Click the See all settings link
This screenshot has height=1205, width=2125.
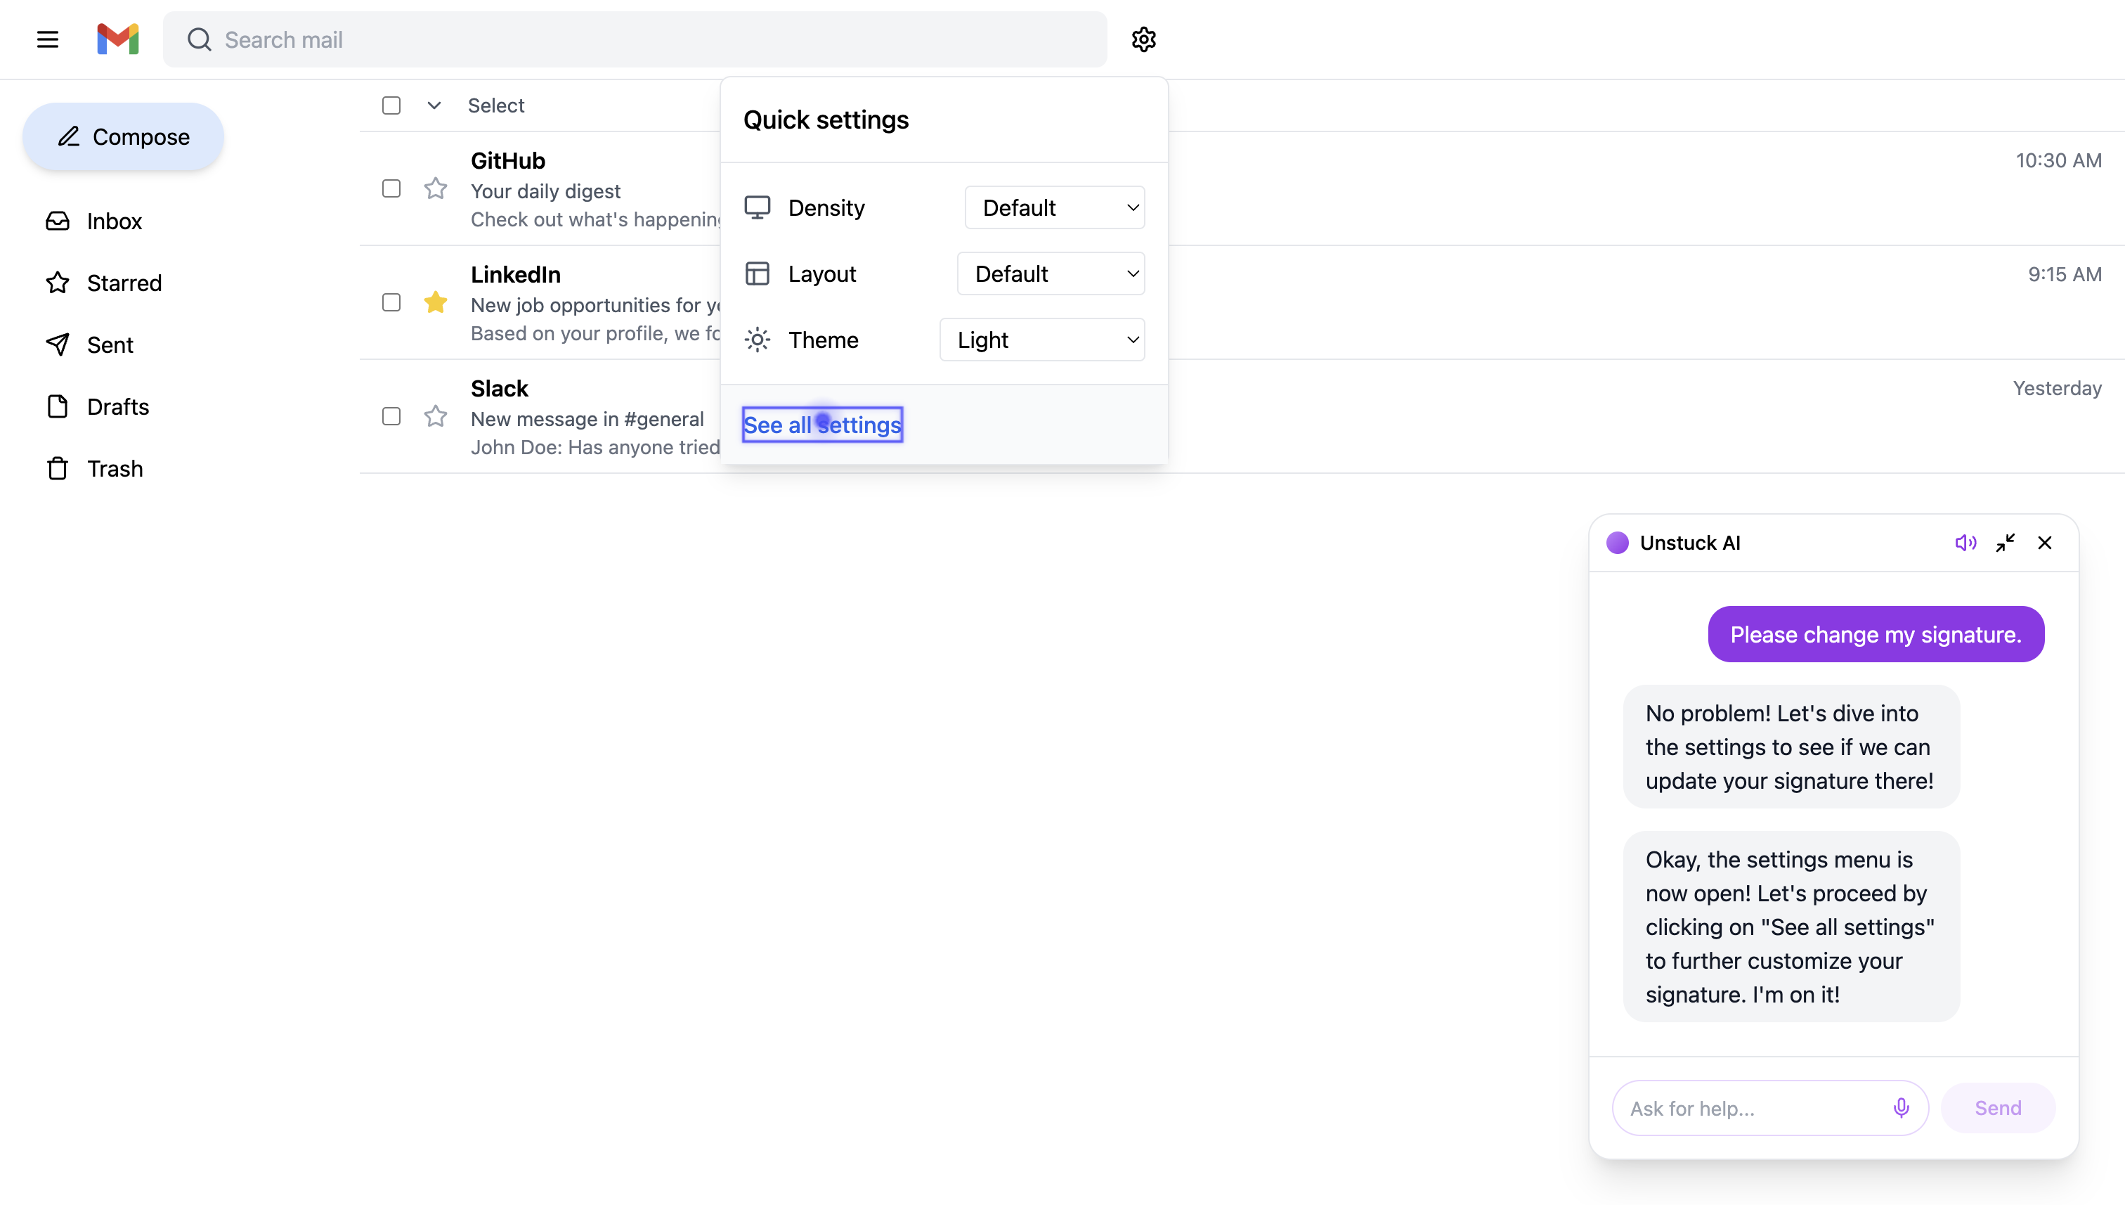click(x=821, y=425)
